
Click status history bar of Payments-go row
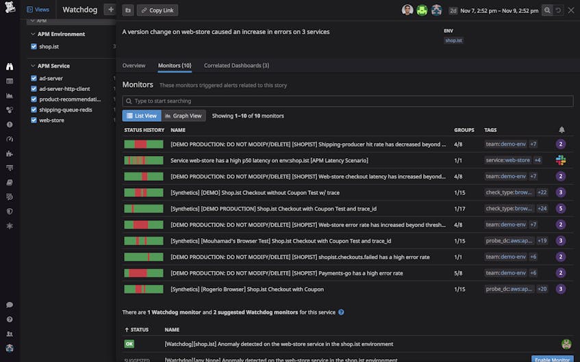[144, 273]
